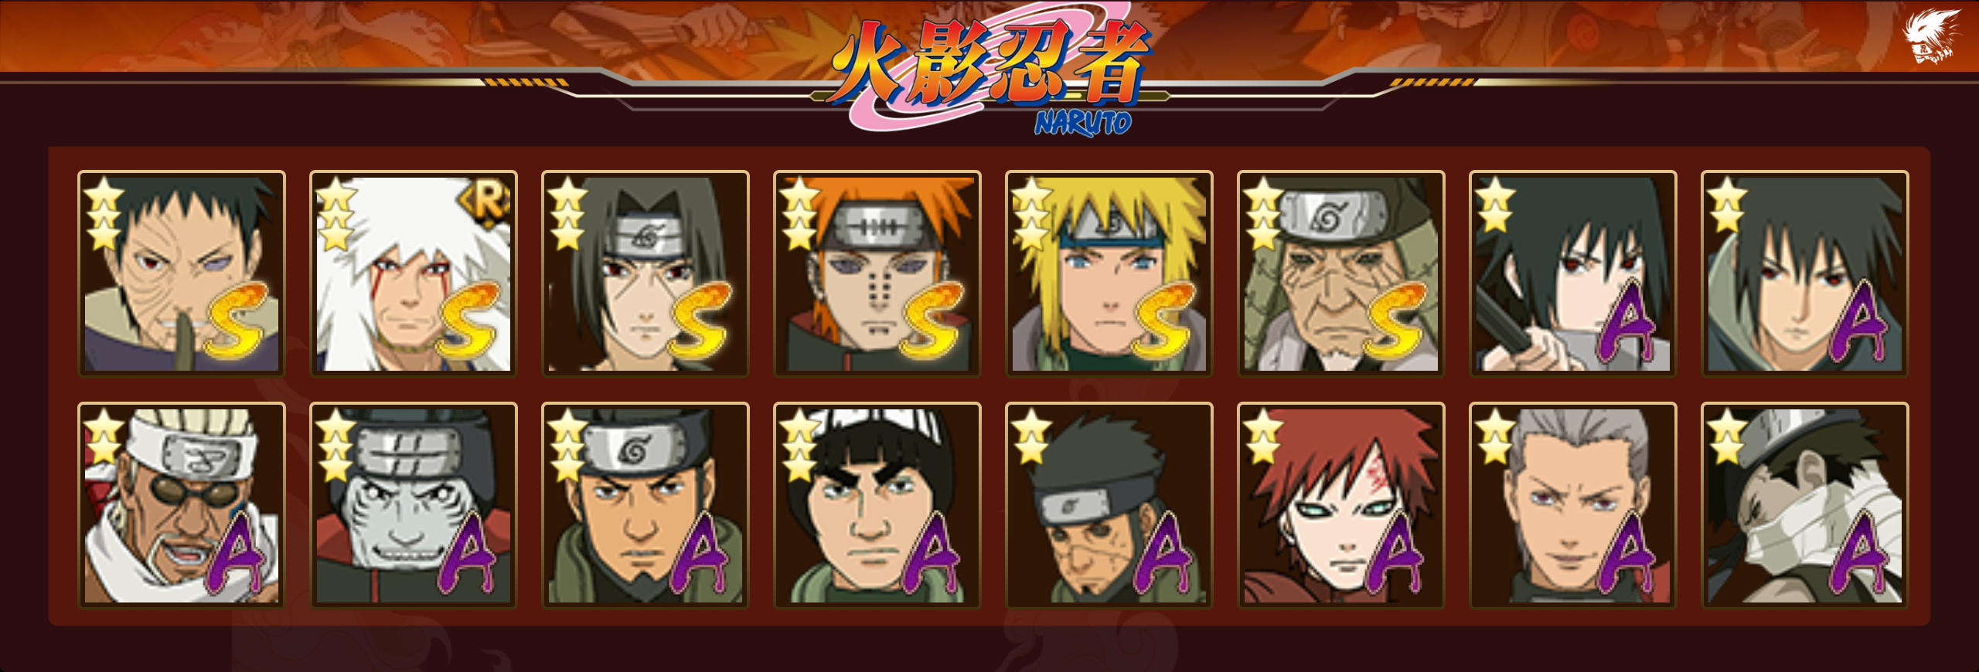
Task: Pick the red-haired forehead-tattoo A-rank card
Action: coord(1341,505)
